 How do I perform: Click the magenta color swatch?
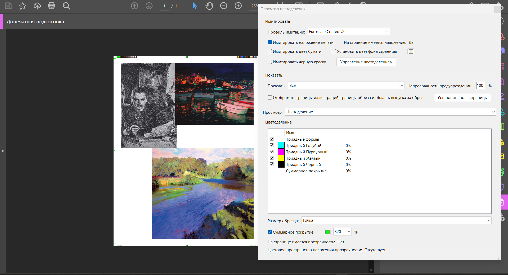(281, 152)
